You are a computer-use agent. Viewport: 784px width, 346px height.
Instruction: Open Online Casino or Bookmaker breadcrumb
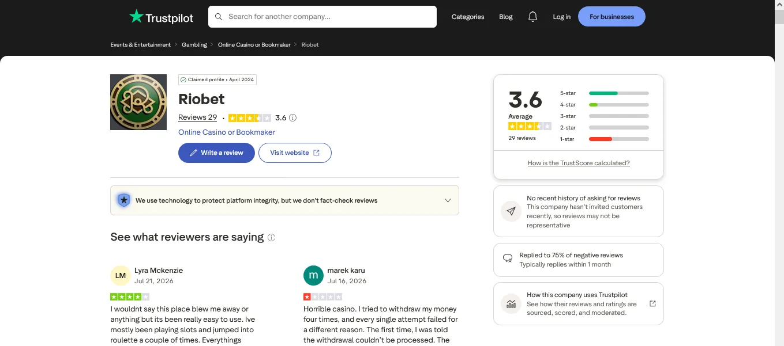coord(254,44)
